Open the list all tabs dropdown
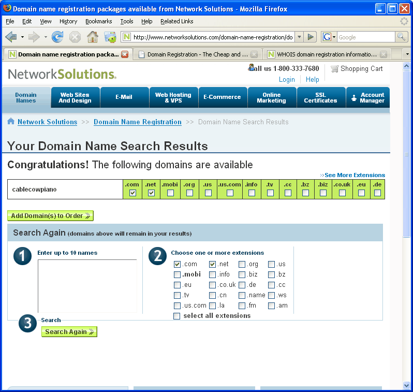 [x=407, y=54]
